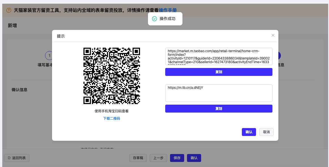Click the short link text field
This screenshot has height=167, width=329.
click(219, 93)
